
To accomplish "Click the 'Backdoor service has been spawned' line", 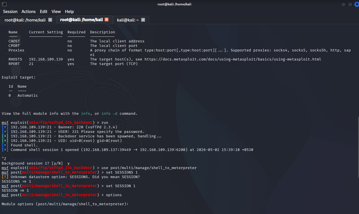I will [x=82, y=136].
